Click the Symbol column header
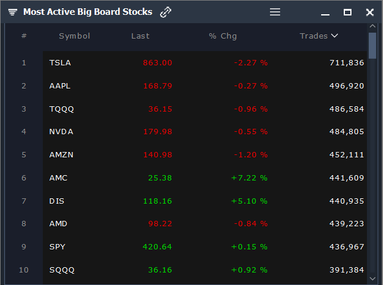This screenshot has height=285, width=383. pyautogui.click(x=74, y=36)
